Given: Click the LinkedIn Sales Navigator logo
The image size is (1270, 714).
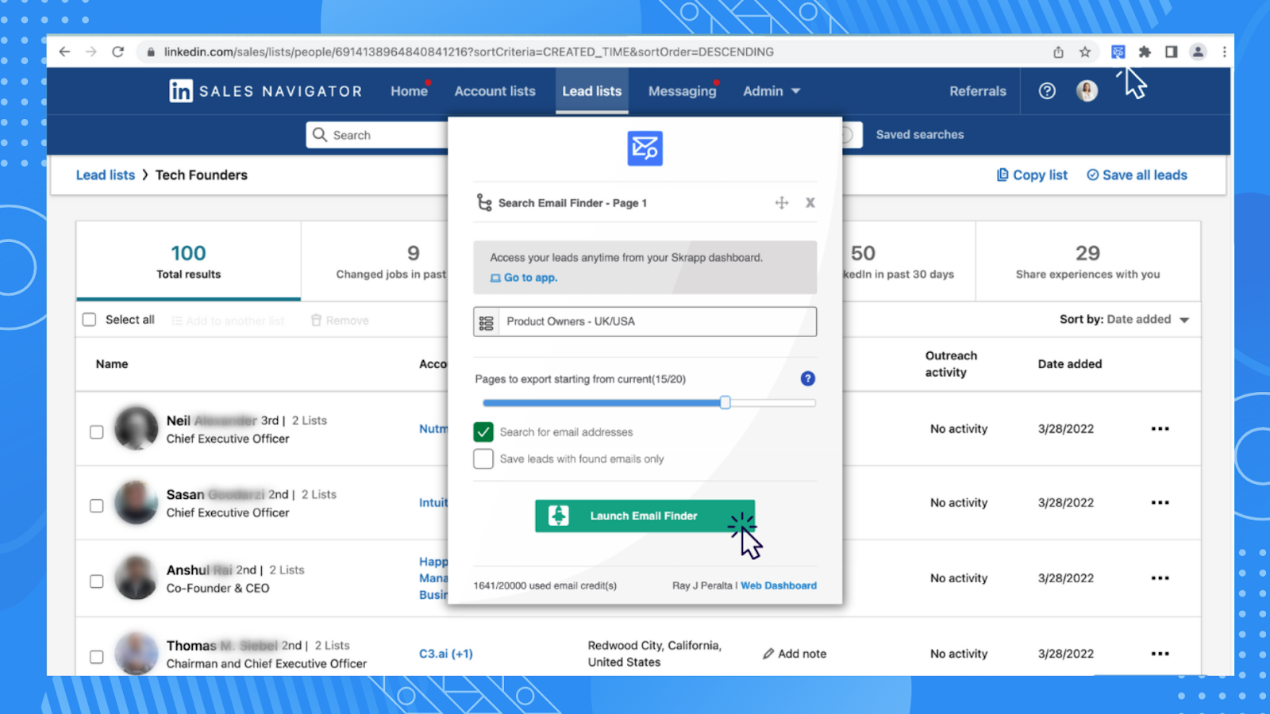Looking at the screenshot, I should tap(265, 91).
